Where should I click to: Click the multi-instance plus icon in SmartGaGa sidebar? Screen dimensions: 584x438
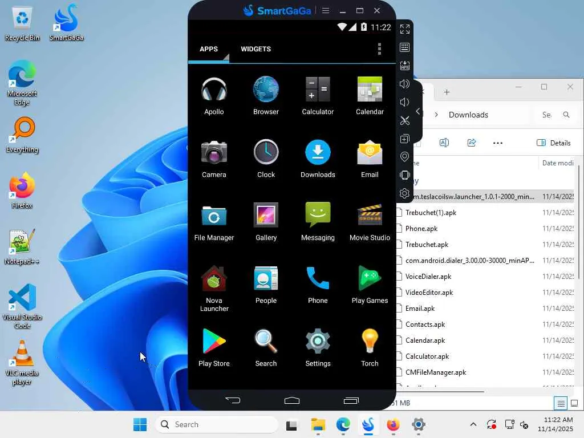(x=404, y=139)
